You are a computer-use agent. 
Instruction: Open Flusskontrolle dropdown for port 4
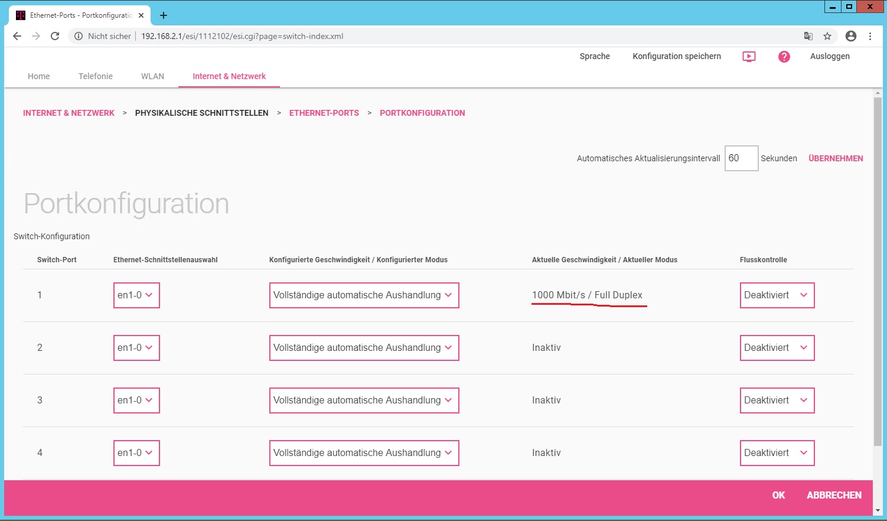[777, 453]
